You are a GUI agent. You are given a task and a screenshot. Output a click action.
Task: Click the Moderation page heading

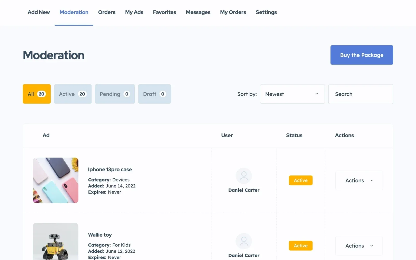54,55
